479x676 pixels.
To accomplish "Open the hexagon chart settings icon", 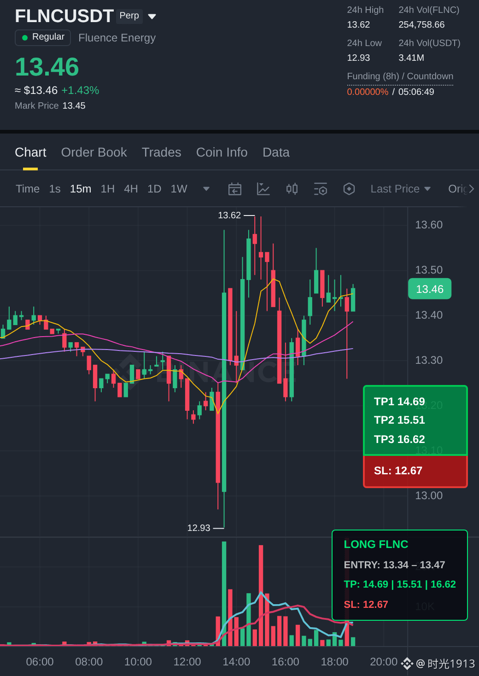I will click(349, 189).
